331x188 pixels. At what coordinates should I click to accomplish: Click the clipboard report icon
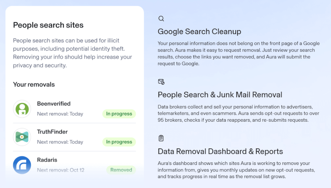(161, 138)
